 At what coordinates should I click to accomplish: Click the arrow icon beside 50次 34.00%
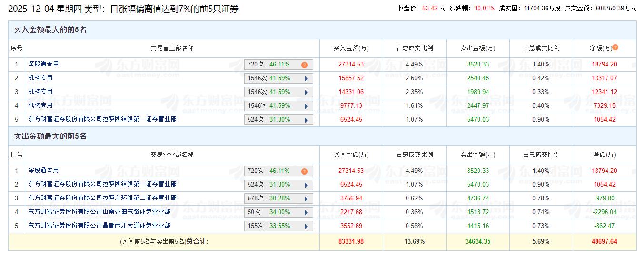tap(306, 213)
